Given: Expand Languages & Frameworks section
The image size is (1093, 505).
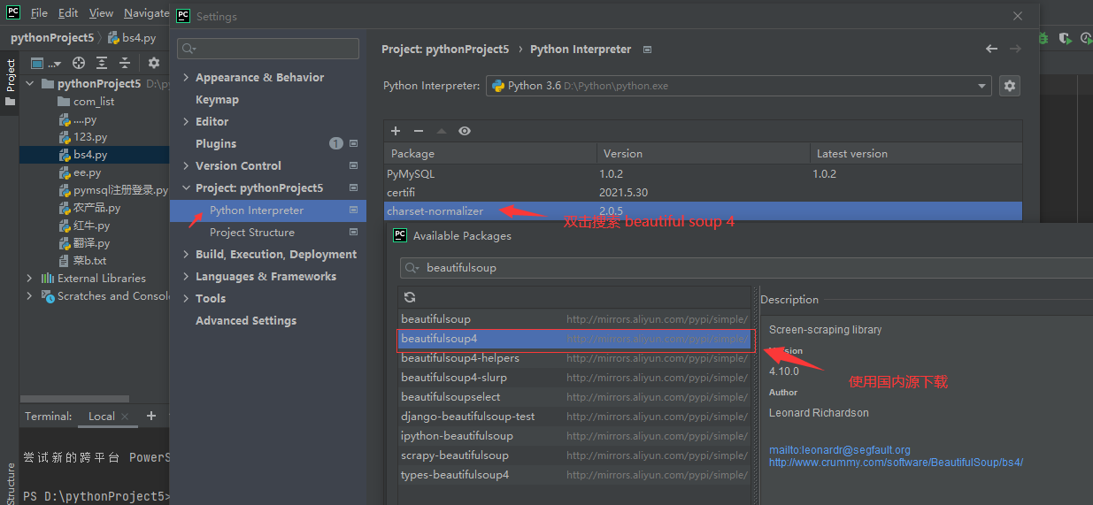Looking at the screenshot, I should [186, 276].
